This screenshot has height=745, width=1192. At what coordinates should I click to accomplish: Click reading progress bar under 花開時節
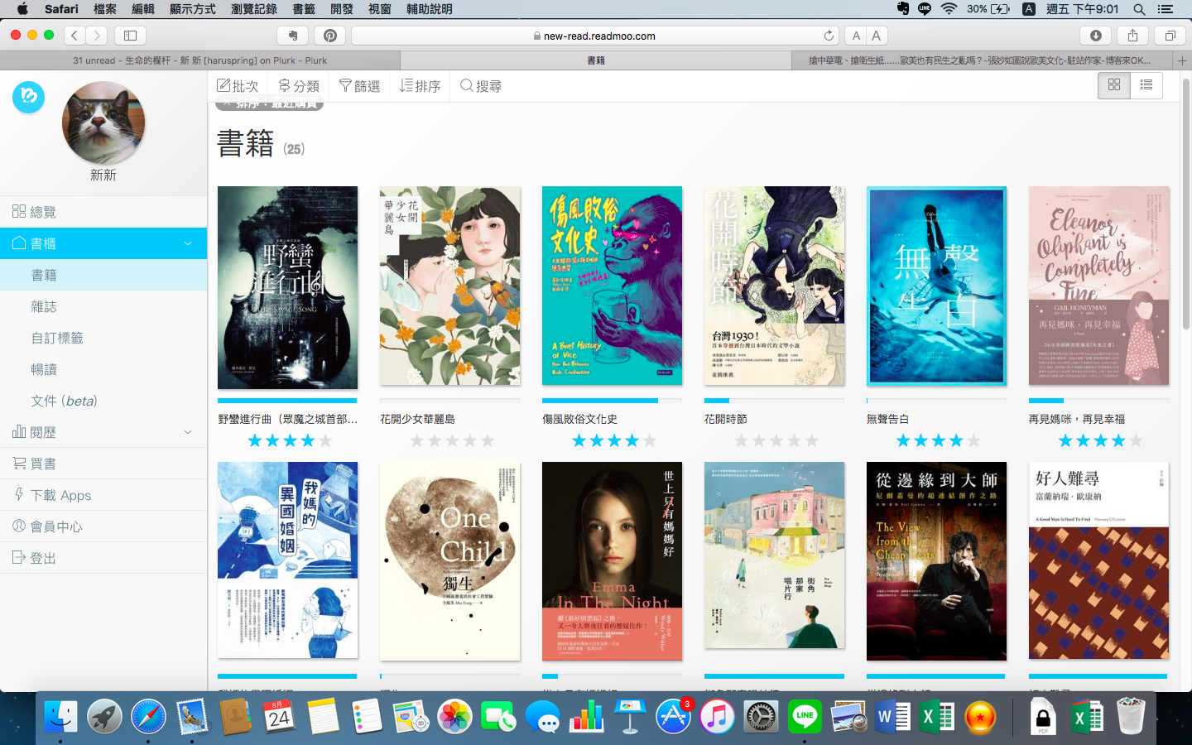pos(774,401)
